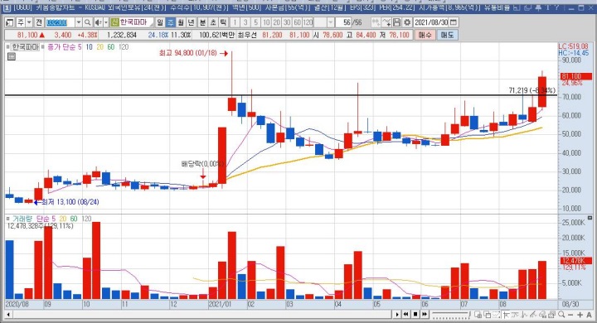Select interval preset 30
597x323 pixels.
tap(286, 22)
